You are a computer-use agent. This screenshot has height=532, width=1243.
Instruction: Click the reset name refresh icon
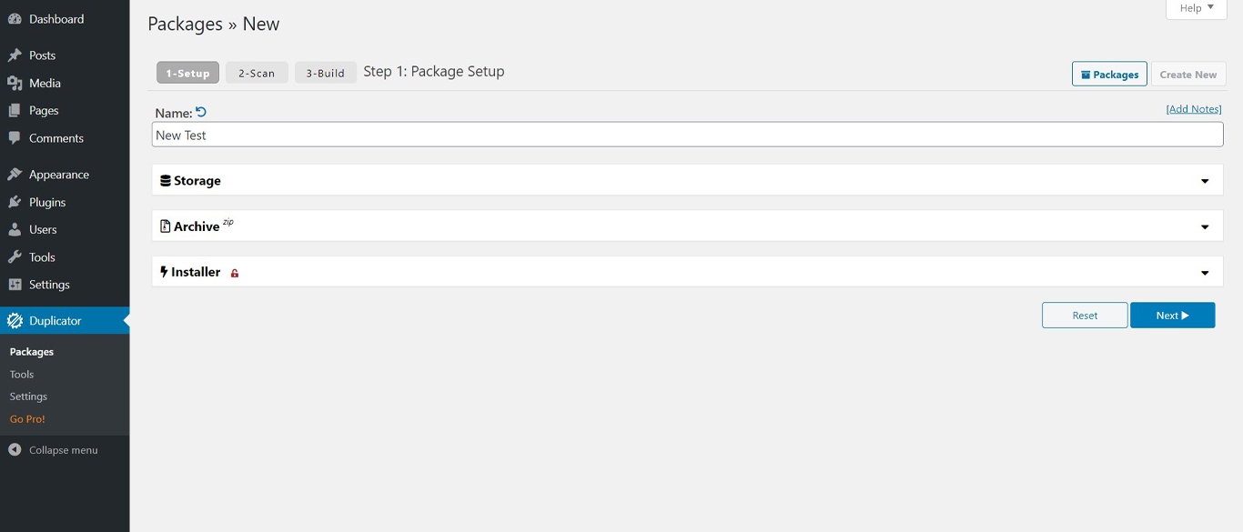pyautogui.click(x=201, y=112)
